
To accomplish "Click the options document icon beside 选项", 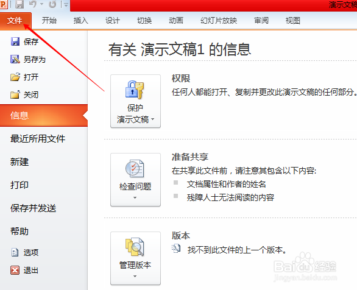I will 15,252.
